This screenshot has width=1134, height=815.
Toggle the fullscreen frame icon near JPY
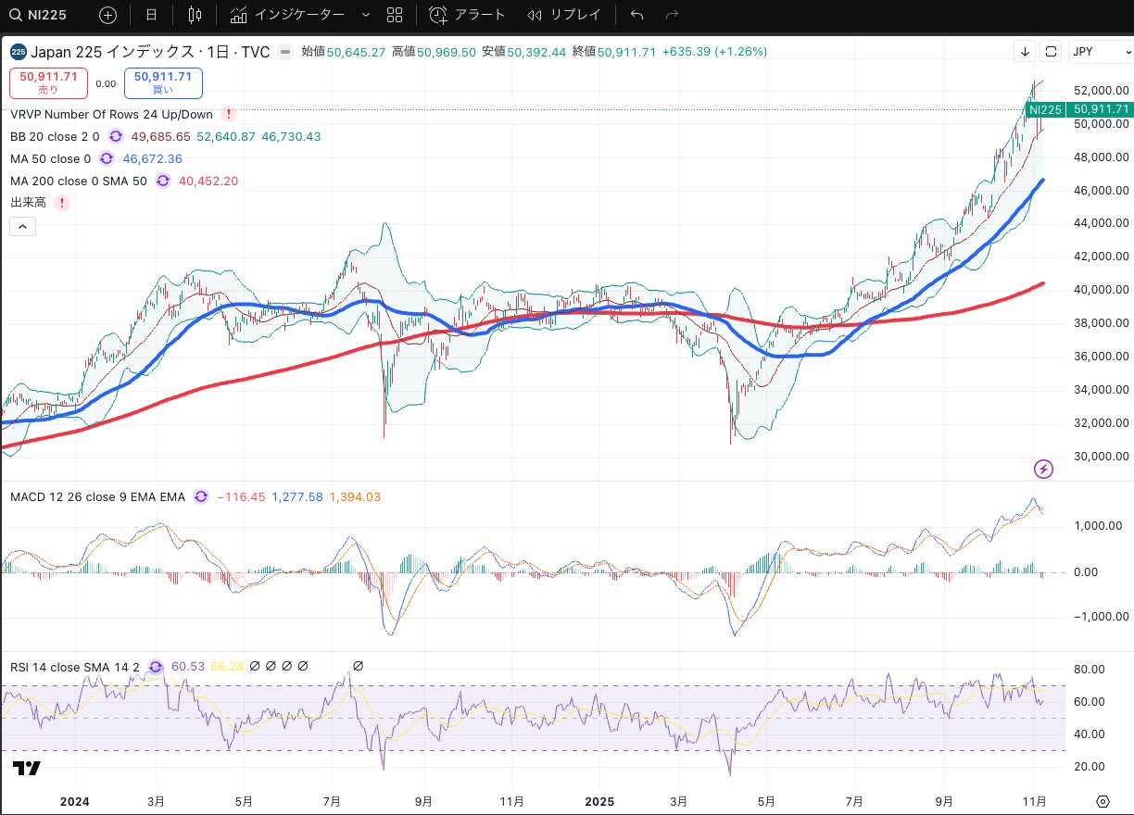(1051, 52)
